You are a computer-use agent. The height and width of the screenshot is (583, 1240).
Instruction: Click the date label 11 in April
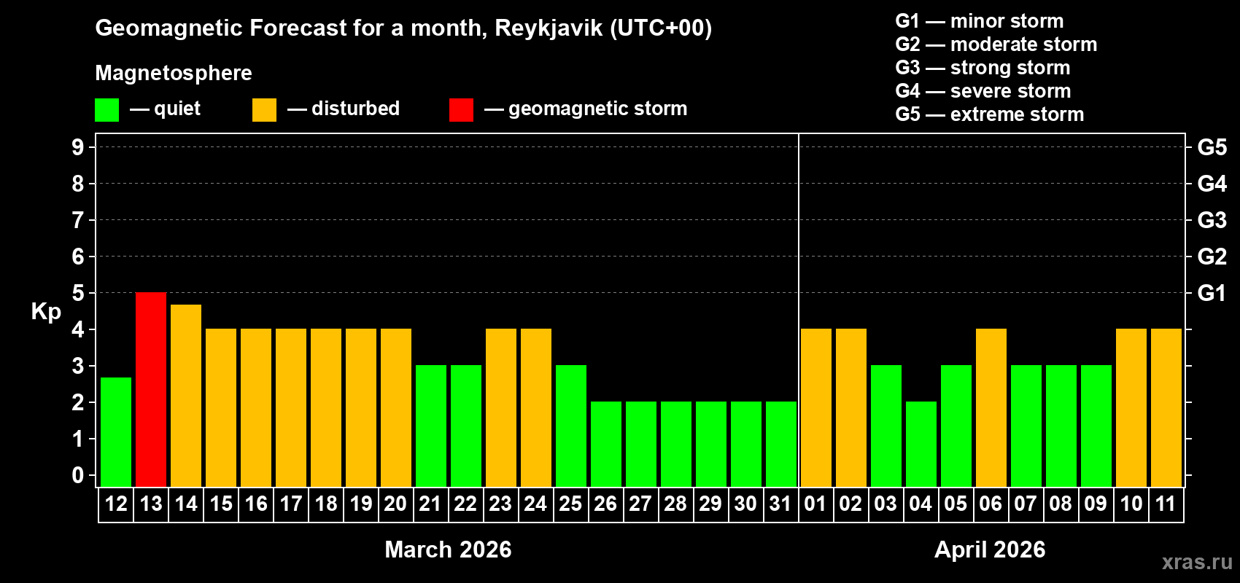pos(1166,504)
